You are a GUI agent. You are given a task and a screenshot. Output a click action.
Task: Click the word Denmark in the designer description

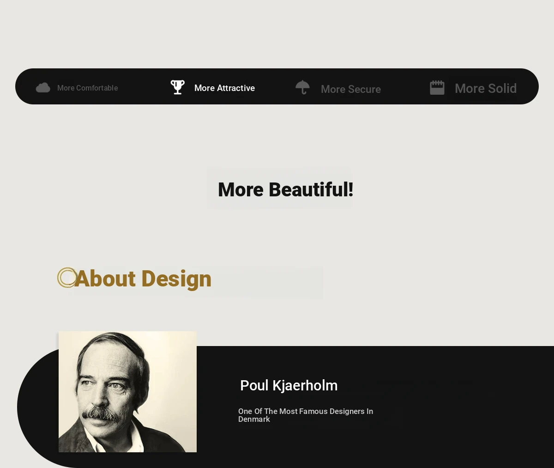(x=254, y=419)
